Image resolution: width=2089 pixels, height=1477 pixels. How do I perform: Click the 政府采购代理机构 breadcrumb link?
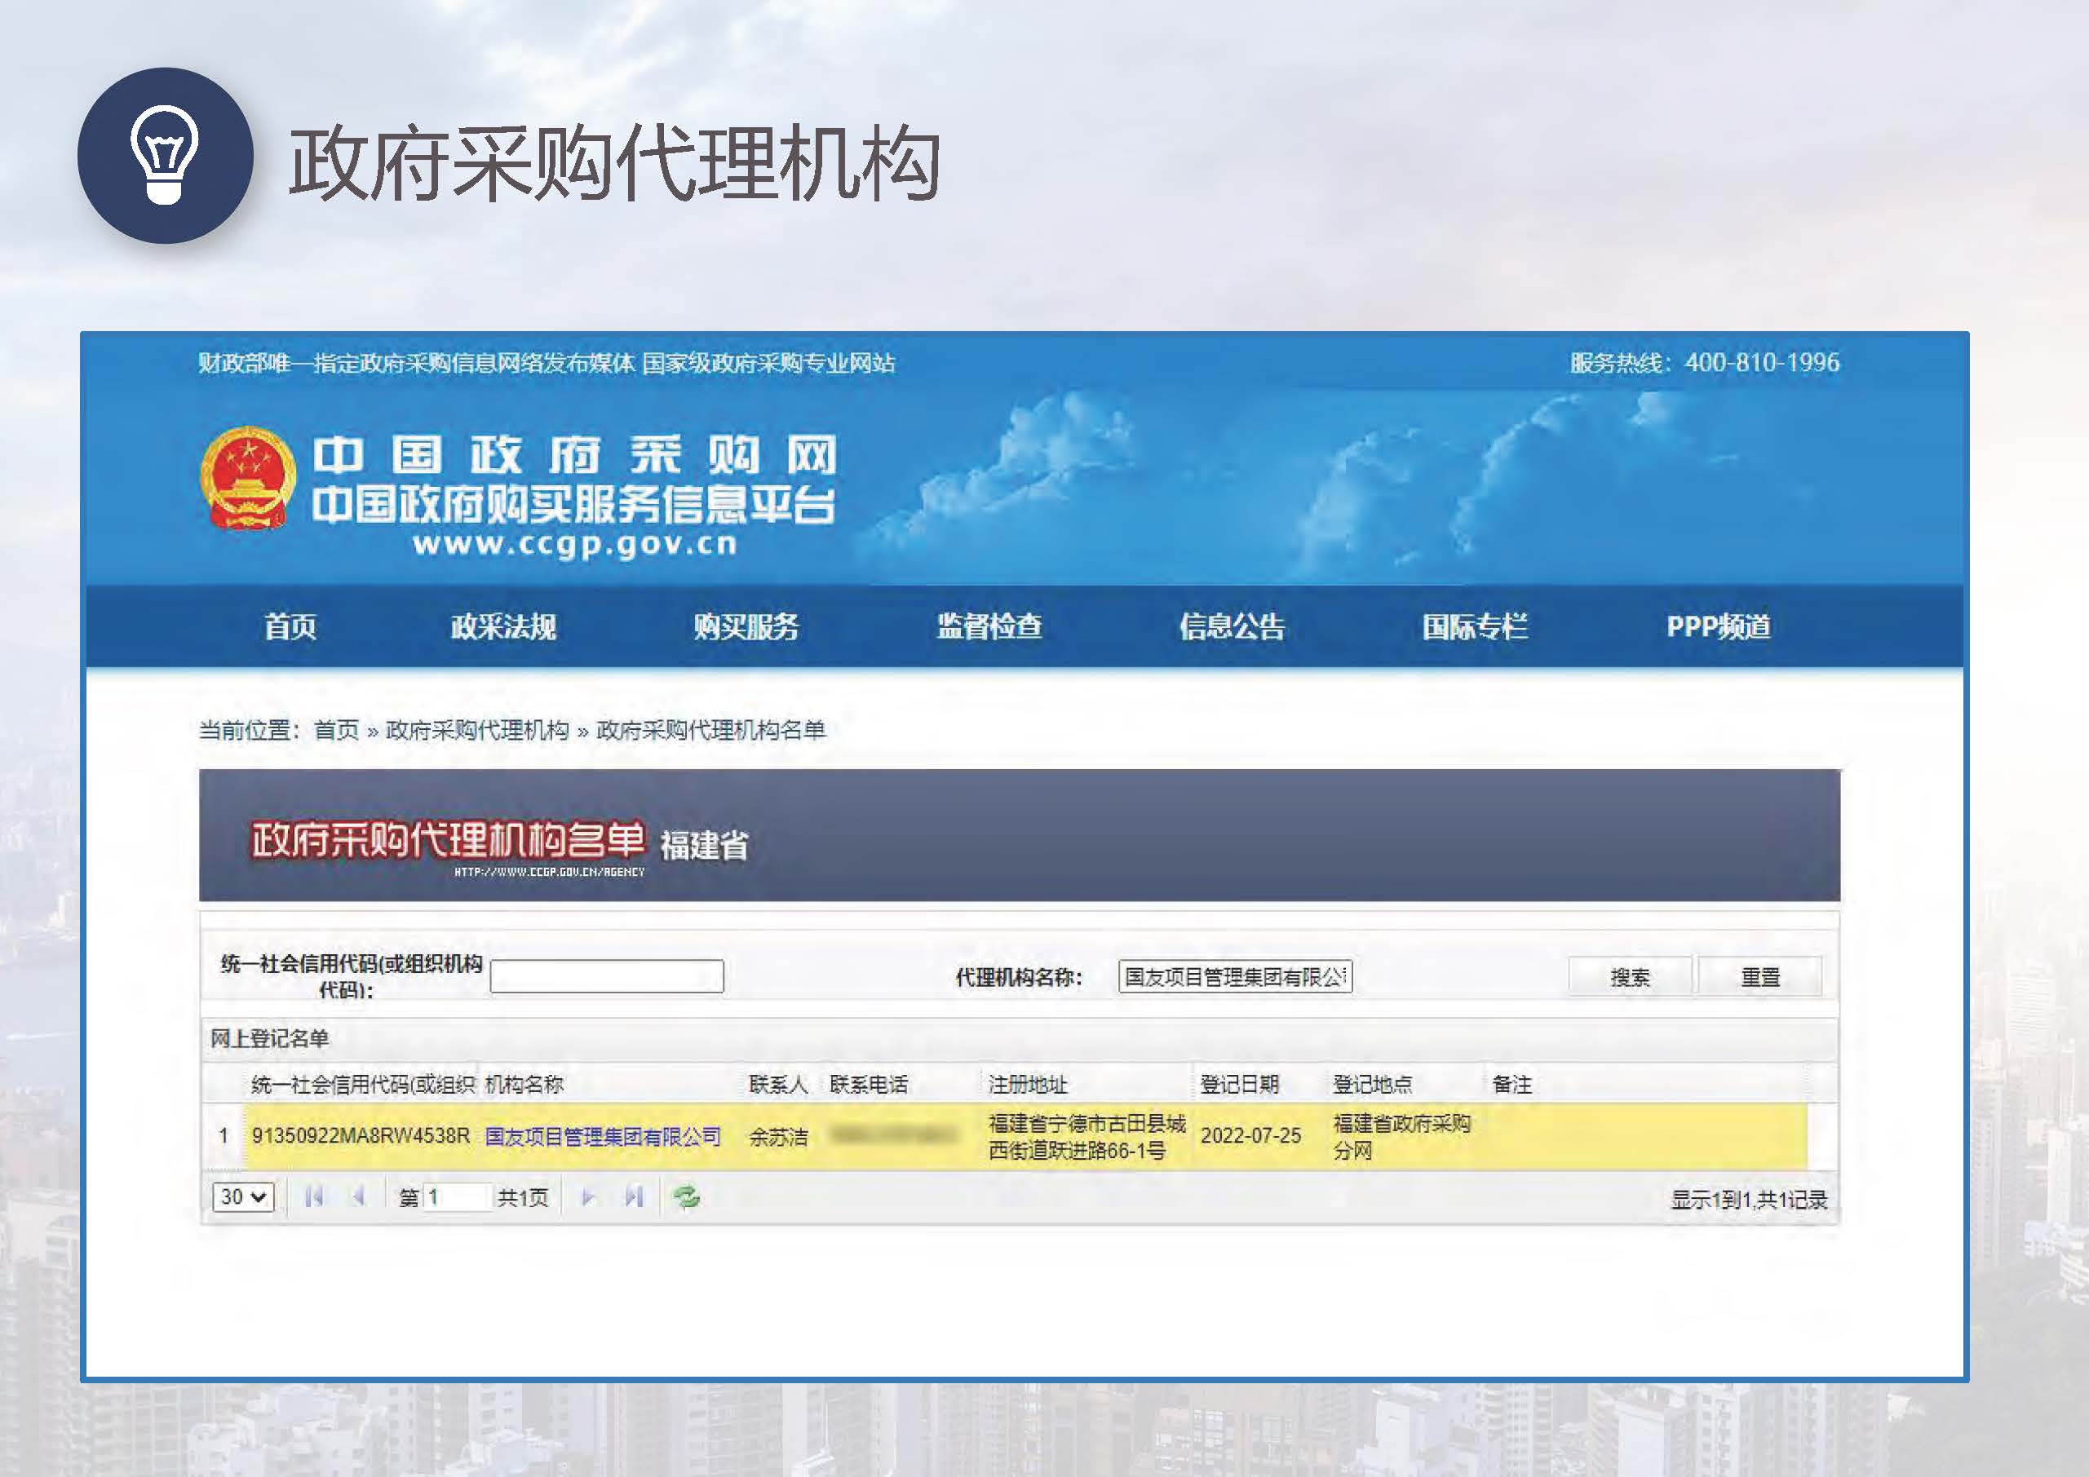476,730
